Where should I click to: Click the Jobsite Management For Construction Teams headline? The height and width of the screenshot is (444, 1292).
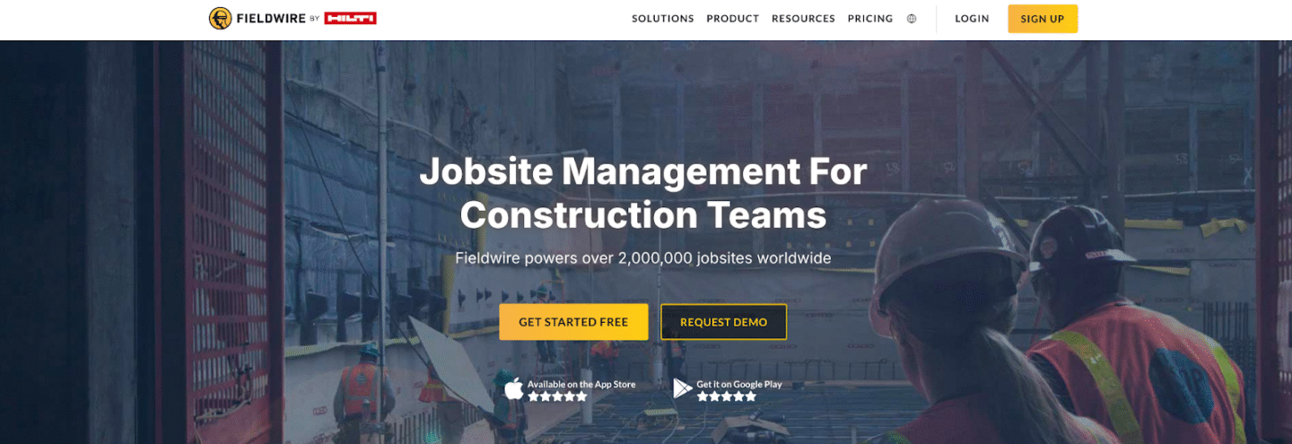click(643, 193)
